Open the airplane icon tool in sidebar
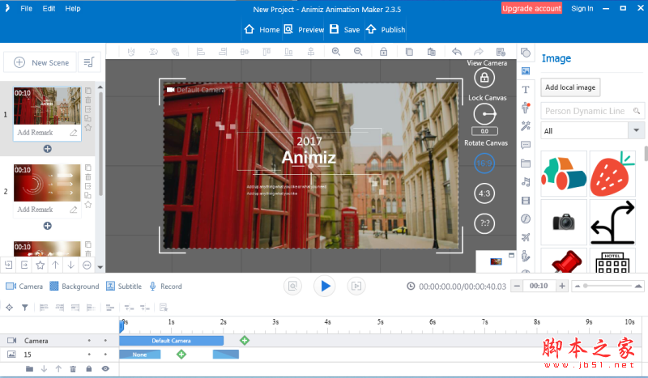 [526, 237]
